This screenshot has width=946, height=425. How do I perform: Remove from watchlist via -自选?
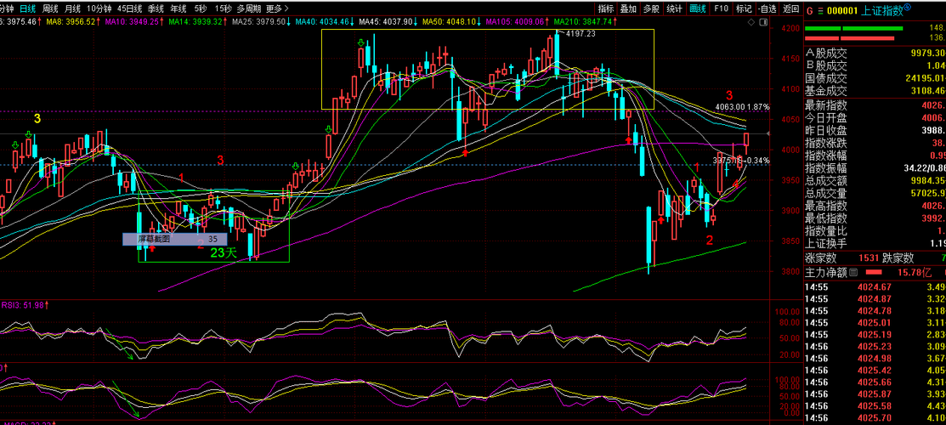tap(767, 8)
